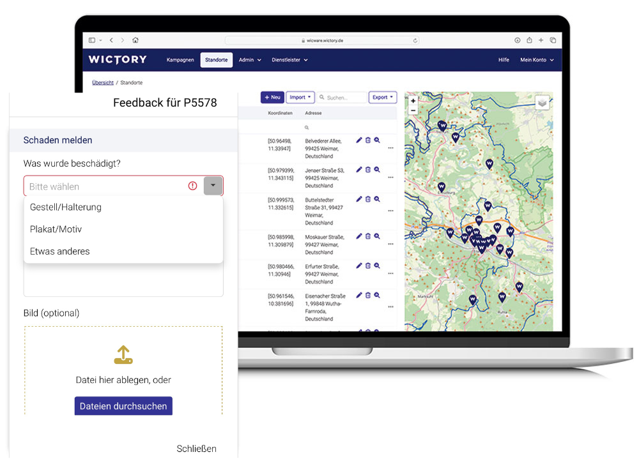Zoom in on the map with plus
This screenshot has height=466, width=639.
pos(413,101)
